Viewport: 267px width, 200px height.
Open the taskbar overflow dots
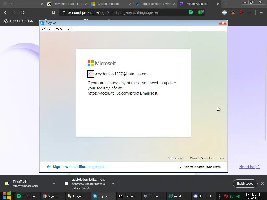[220, 196]
